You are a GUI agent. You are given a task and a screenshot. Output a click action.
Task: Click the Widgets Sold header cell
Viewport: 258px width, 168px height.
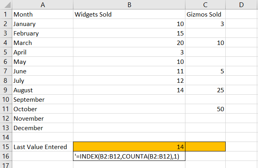tap(129, 14)
